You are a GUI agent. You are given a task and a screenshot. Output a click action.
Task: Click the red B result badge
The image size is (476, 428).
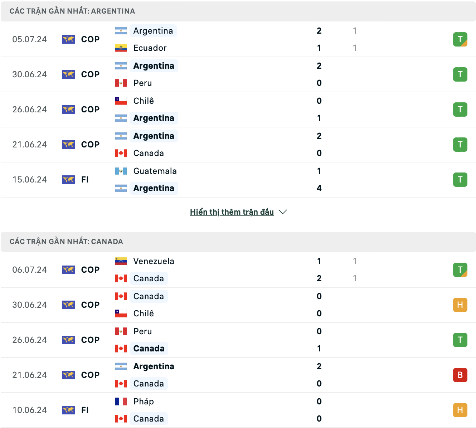[x=460, y=375]
